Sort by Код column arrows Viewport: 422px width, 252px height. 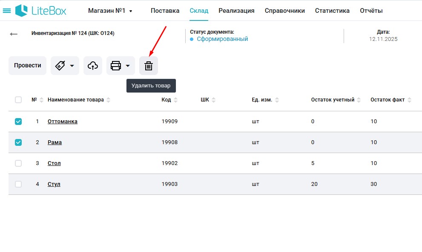tap(176, 100)
